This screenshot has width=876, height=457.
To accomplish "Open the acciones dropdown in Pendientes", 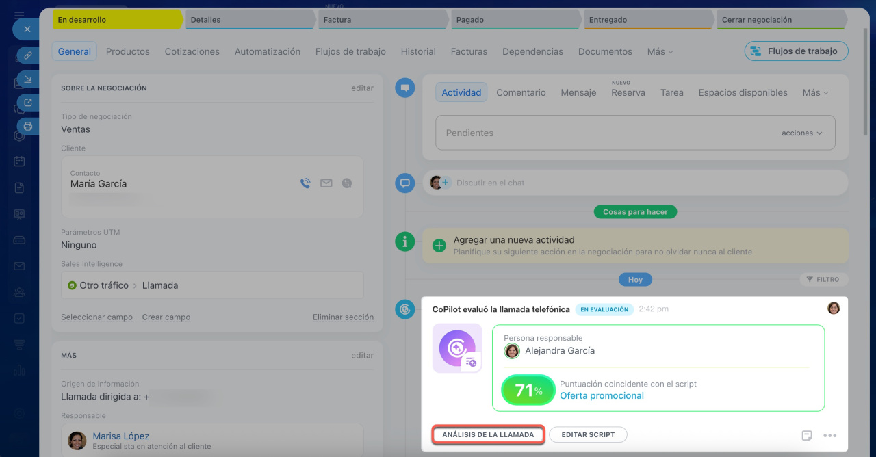I will [x=801, y=133].
